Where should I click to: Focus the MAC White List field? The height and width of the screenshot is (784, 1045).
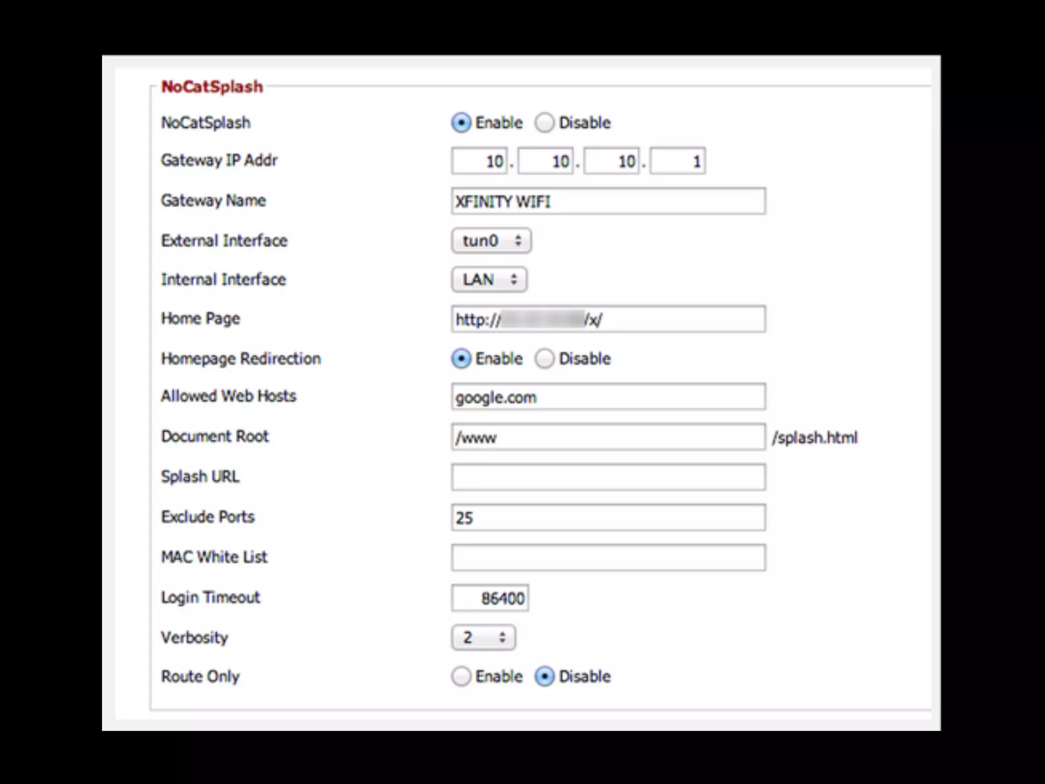point(608,557)
